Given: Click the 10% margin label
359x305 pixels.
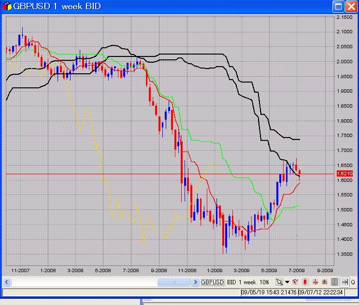Looking at the screenshot, I should point(264,282).
